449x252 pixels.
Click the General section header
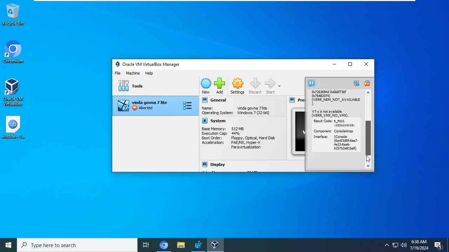click(x=218, y=100)
